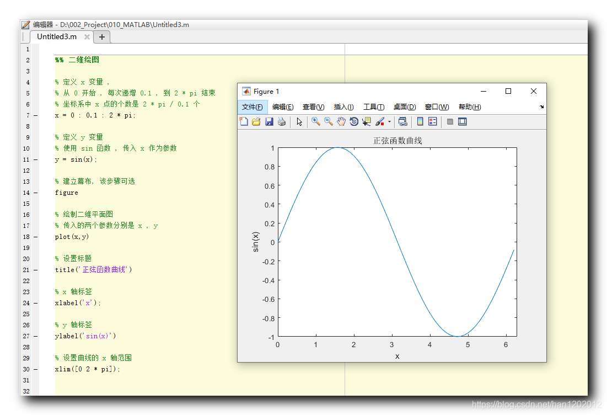Click the Figure 1 window title text
607x415 pixels.
(x=266, y=92)
